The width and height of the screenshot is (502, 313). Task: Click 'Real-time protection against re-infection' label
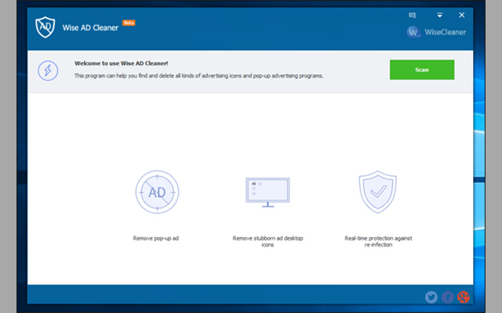[x=378, y=240]
